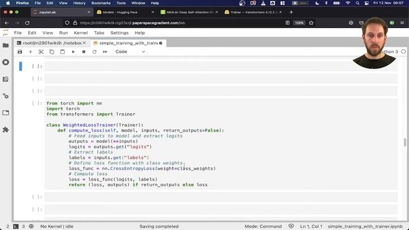This screenshot has height=230, width=409.
Task: Open the Extension Manager puzzle icon
Action: coord(6,130)
